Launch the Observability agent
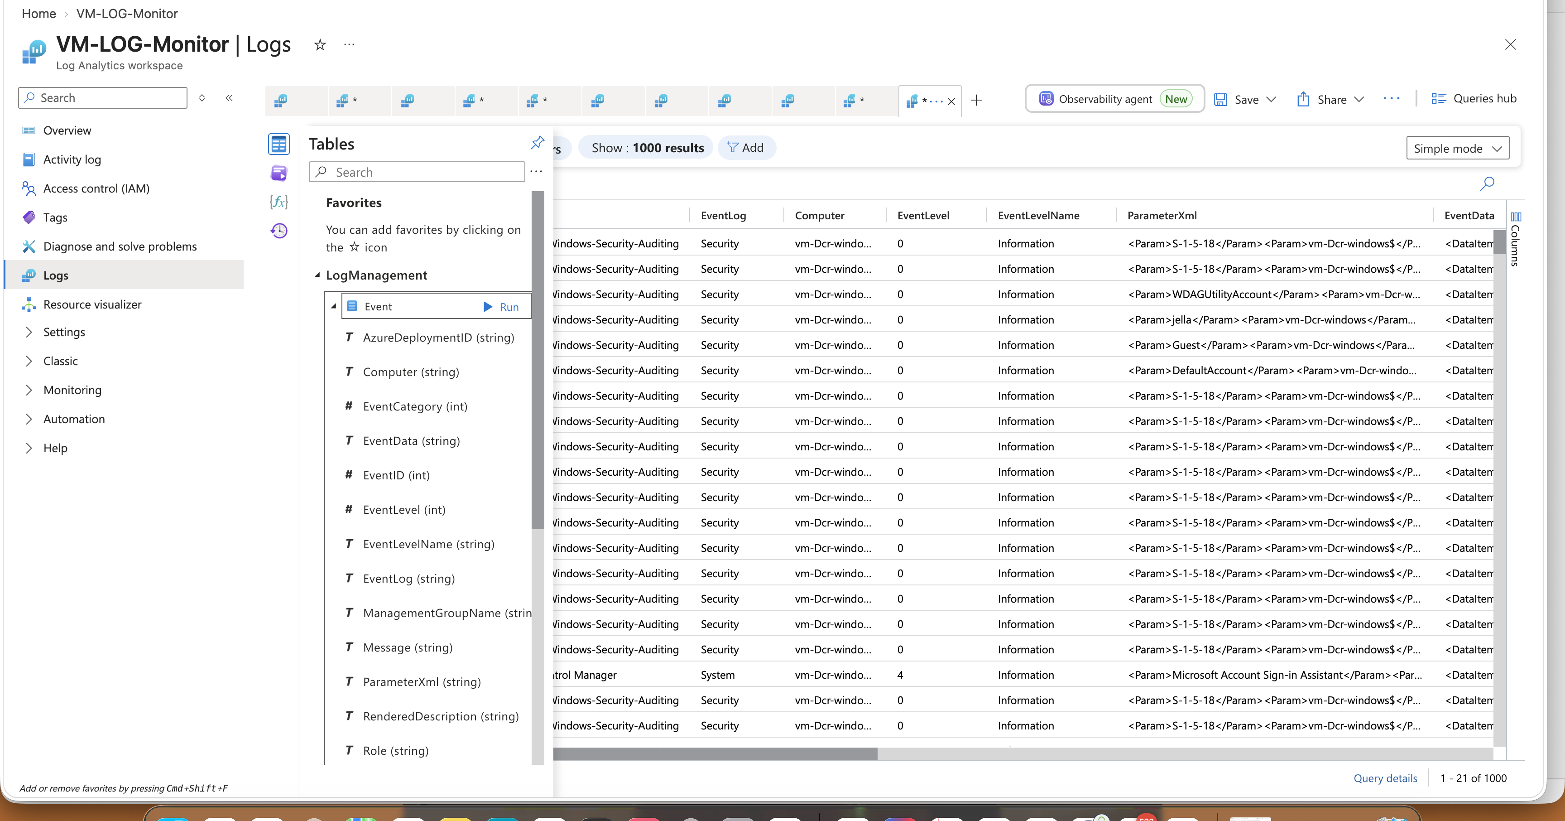1565x821 pixels. click(1115, 98)
